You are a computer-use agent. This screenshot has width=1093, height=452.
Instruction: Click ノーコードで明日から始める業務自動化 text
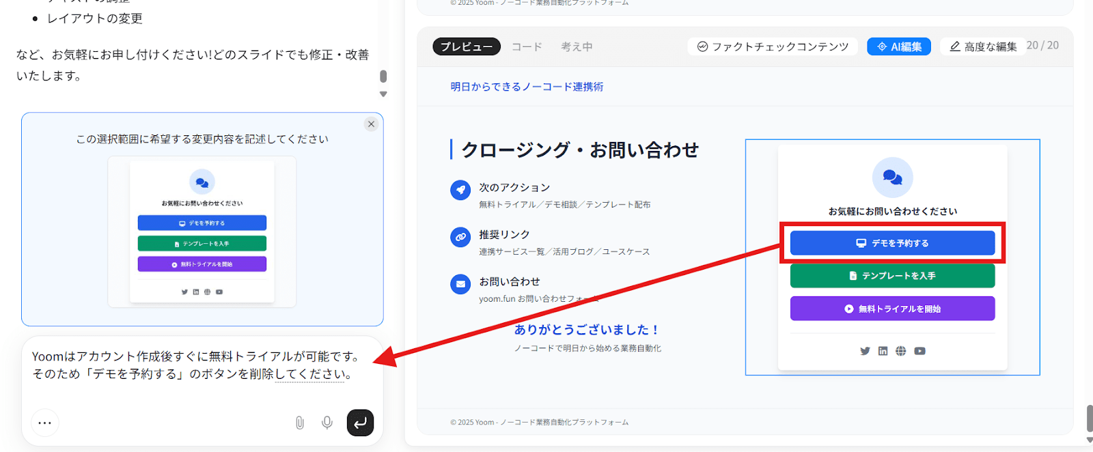coord(587,348)
